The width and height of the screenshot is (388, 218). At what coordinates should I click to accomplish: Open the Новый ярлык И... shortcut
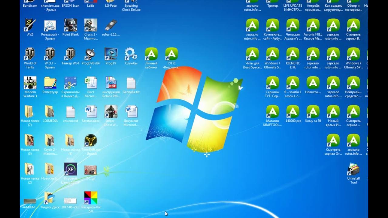(x=333, y=111)
